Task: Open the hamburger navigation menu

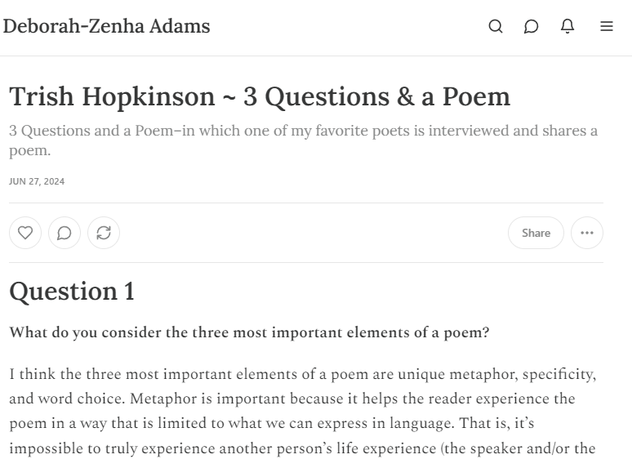Action: coord(607,27)
